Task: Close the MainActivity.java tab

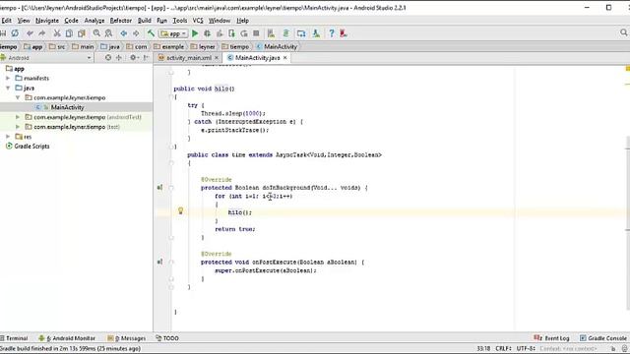Action: point(284,58)
